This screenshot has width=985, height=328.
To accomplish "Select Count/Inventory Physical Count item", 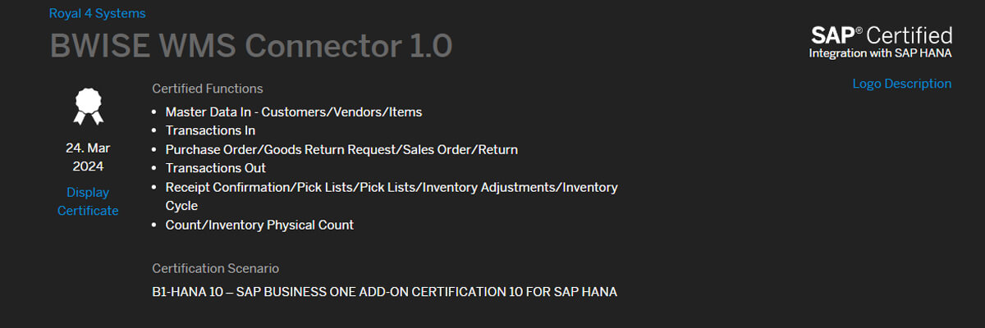I will 259,225.
